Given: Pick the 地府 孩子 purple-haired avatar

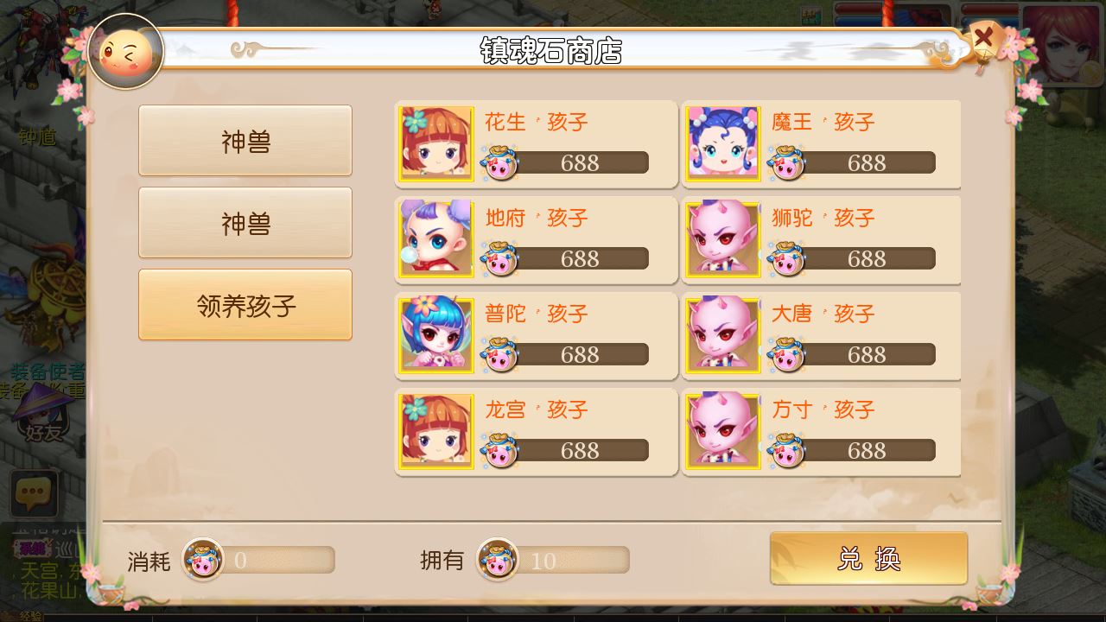Looking at the screenshot, I should (436, 239).
